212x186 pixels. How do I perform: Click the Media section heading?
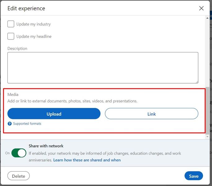[13, 94]
